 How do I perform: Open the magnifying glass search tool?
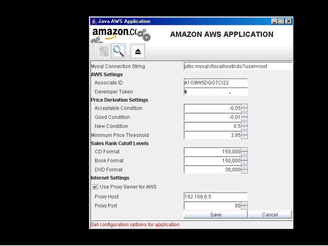pos(118,51)
